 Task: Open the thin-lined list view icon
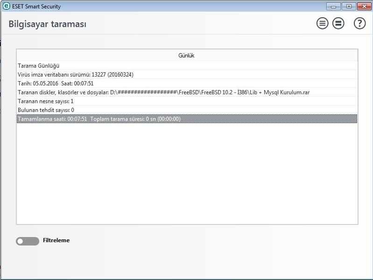[322, 23]
